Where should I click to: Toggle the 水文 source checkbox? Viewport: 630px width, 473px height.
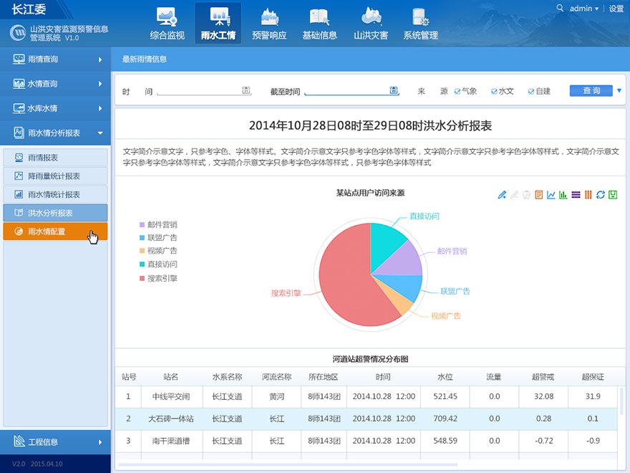[494, 91]
